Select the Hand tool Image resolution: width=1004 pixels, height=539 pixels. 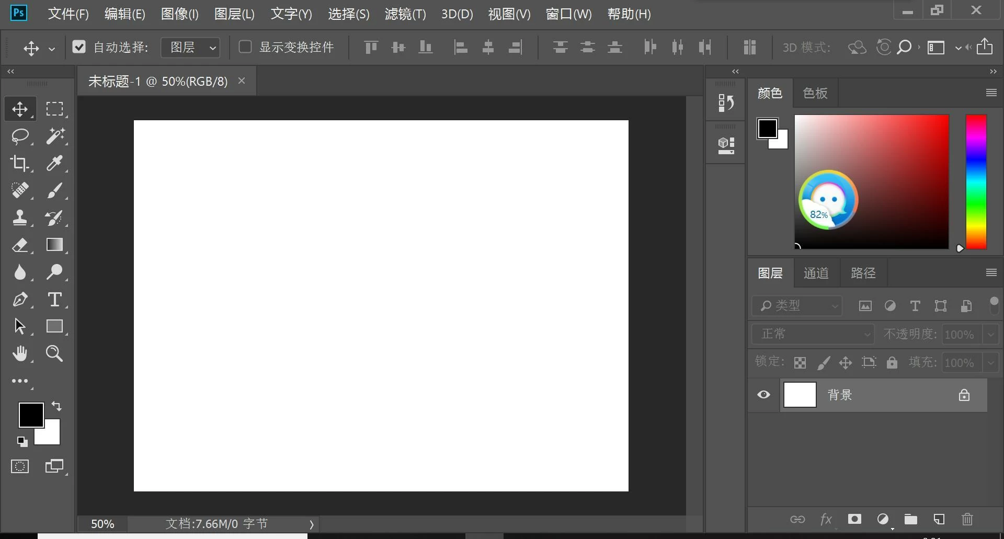pyautogui.click(x=20, y=353)
